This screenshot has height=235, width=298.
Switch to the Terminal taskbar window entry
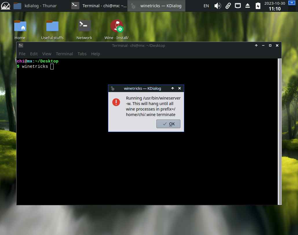coord(99,6)
